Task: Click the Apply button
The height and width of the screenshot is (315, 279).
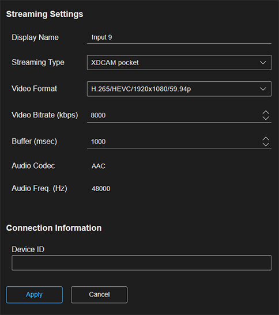Action: click(x=34, y=295)
